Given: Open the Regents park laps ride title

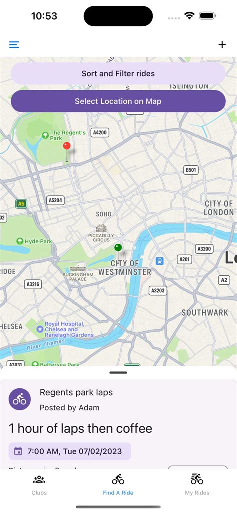Looking at the screenshot, I should click(x=76, y=392).
